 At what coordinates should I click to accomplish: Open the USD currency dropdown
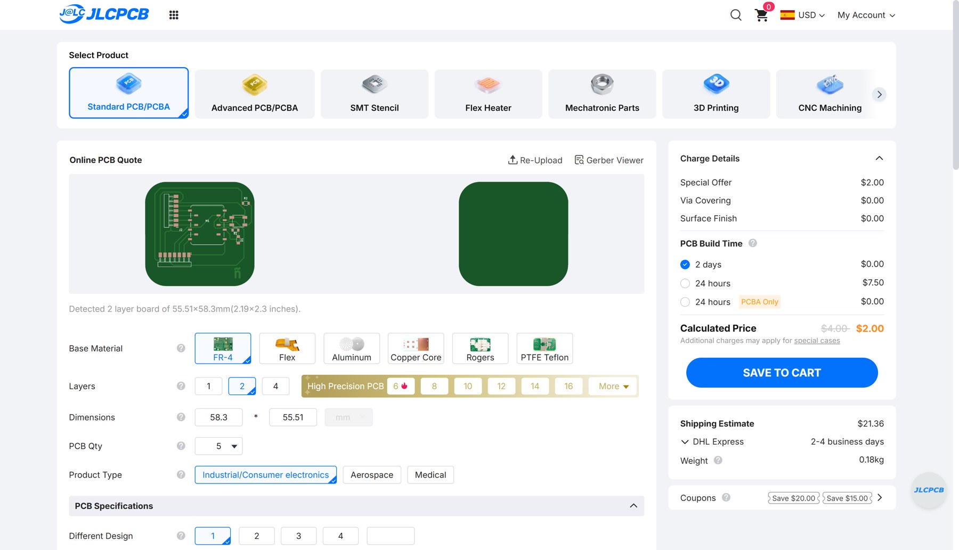pyautogui.click(x=811, y=15)
